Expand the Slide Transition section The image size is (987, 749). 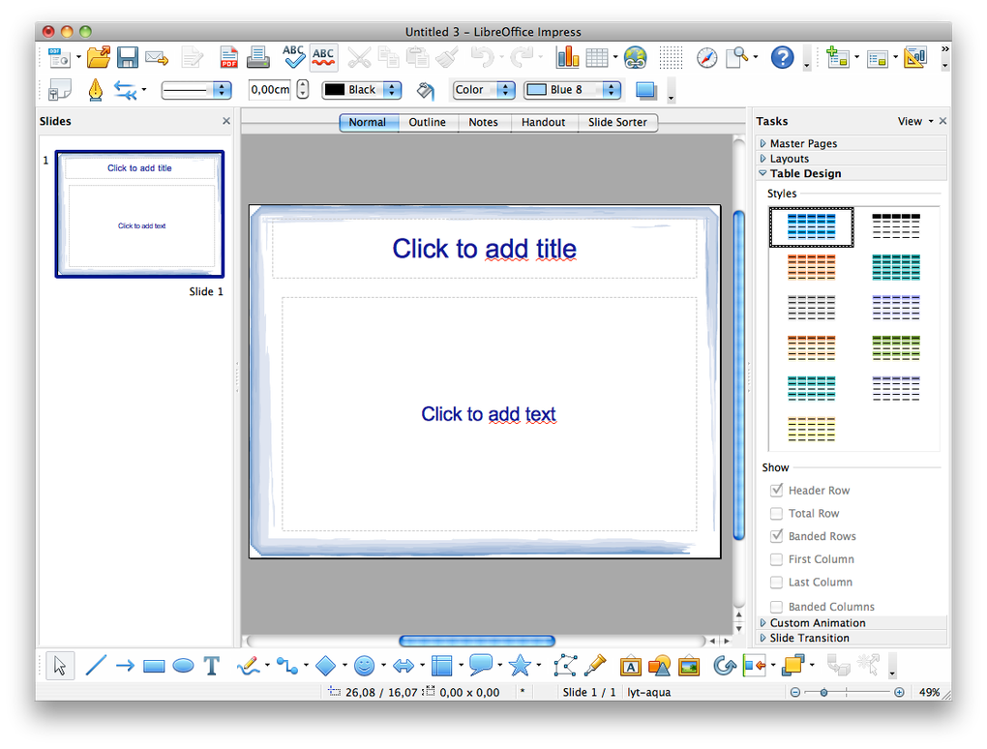pyautogui.click(x=852, y=638)
